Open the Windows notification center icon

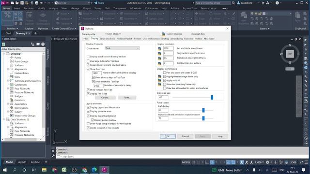[304, 170]
